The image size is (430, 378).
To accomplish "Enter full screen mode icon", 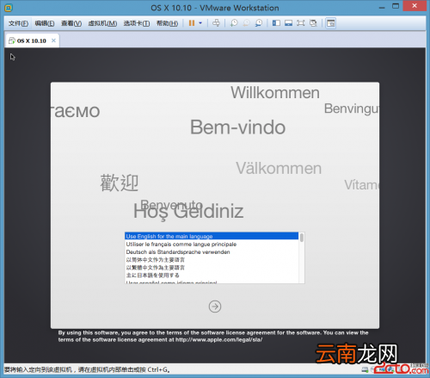I will point(301,23).
